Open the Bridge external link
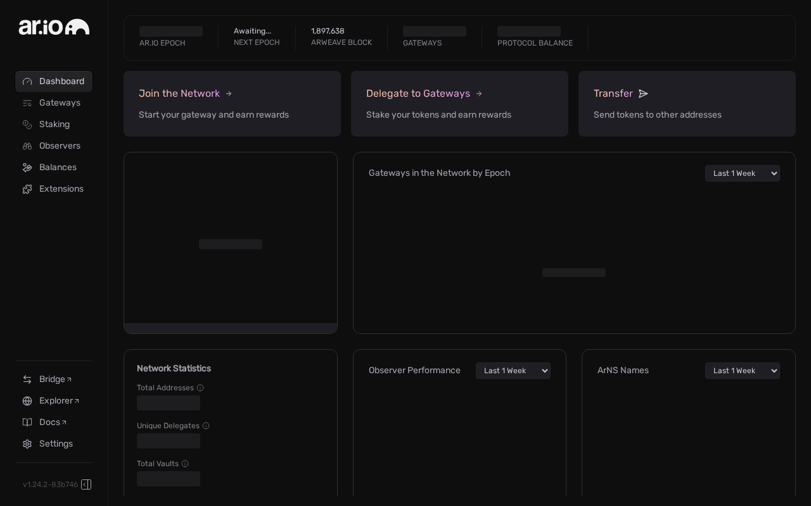This screenshot has width=811, height=506. pos(54,379)
